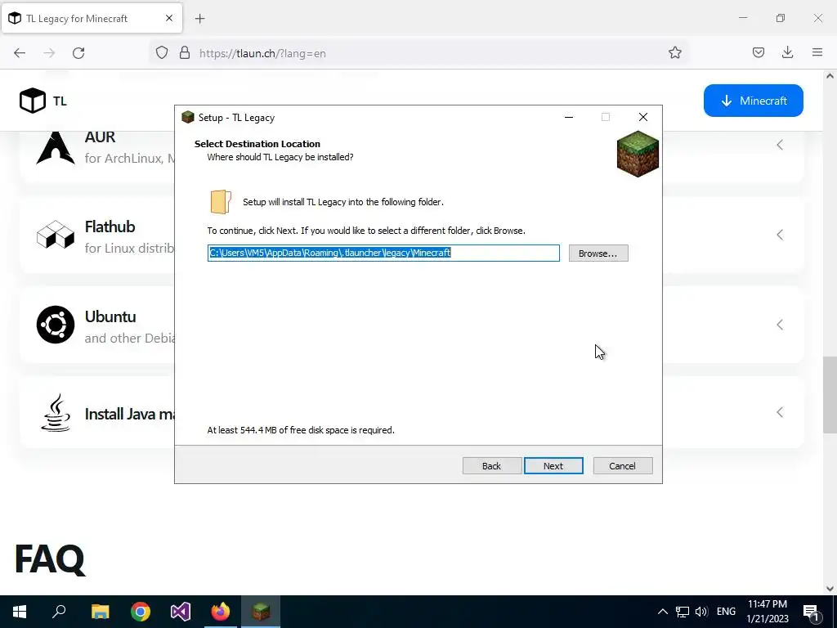Screen dimensions: 837x628
Task: Expand the AUR row chevron
Action: click(x=780, y=145)
